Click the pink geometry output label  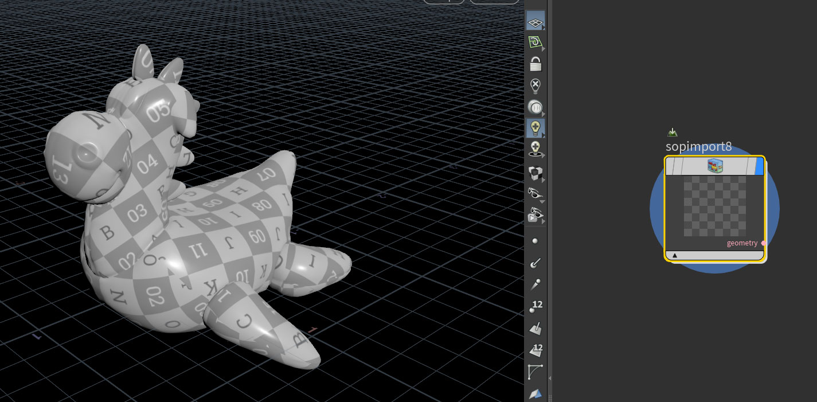tap(742, 243)
